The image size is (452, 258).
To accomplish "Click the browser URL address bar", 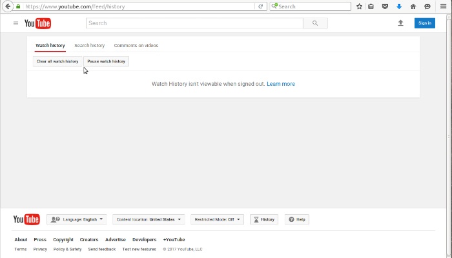I will point(138,6).
